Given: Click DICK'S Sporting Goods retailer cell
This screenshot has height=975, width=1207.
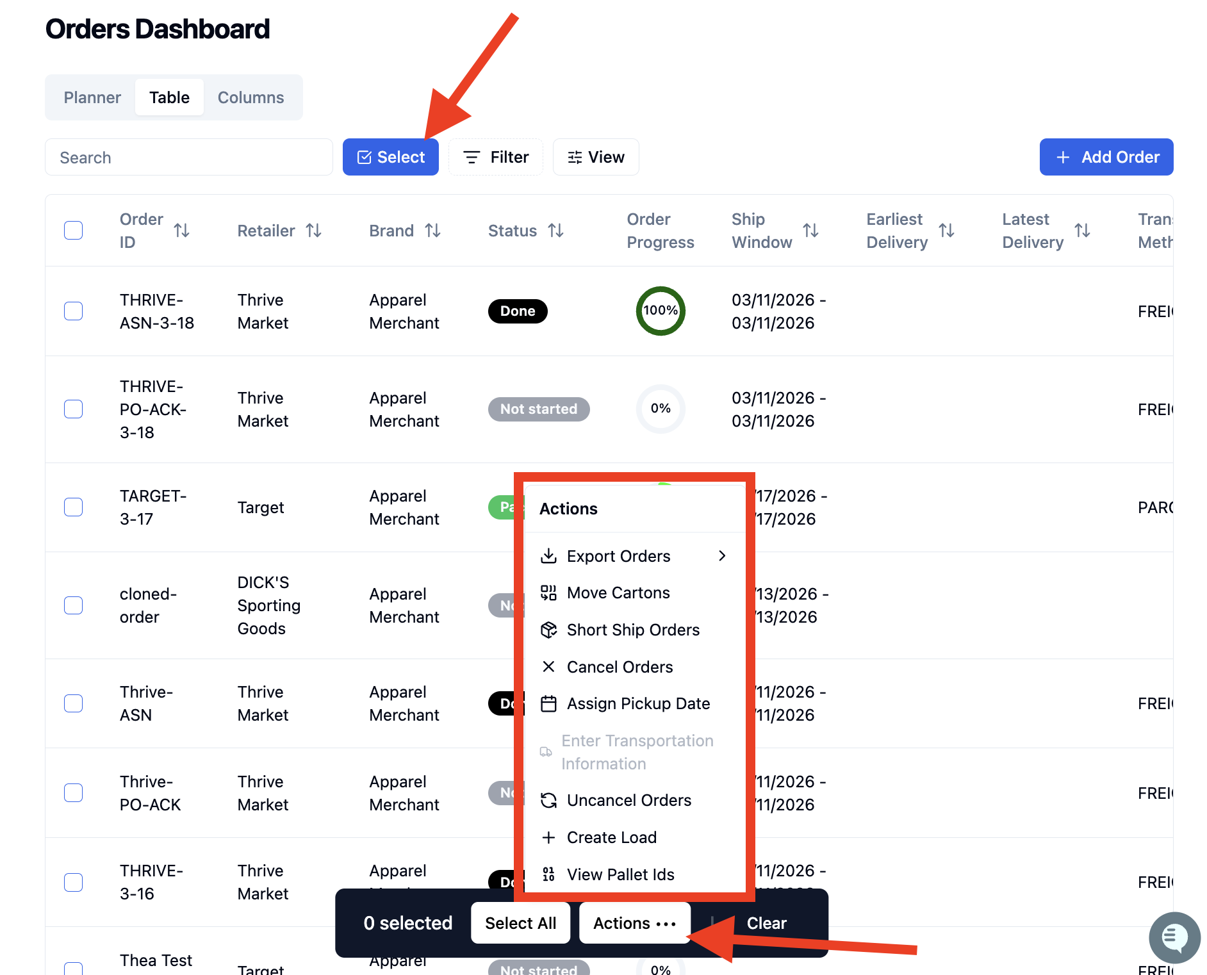Looking at the screenshot, I should [269, 605].
